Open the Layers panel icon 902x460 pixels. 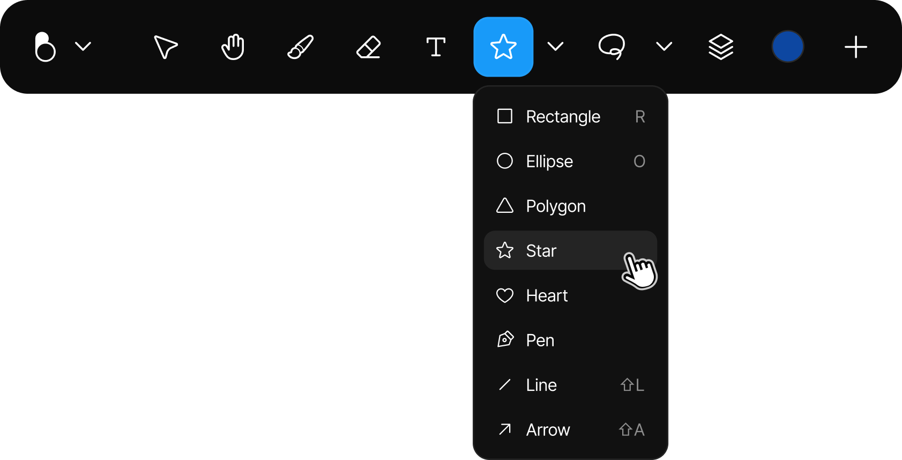(721, 47)
